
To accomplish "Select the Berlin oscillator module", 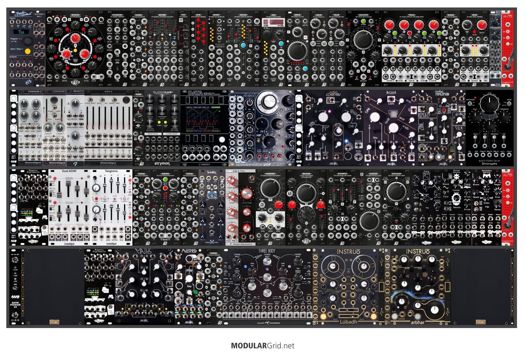I will 298,49.
